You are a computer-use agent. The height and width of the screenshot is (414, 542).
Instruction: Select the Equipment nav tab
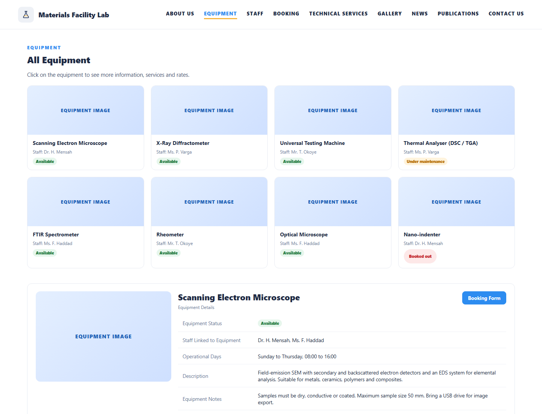pyautogui.click(x=220, y=14)
